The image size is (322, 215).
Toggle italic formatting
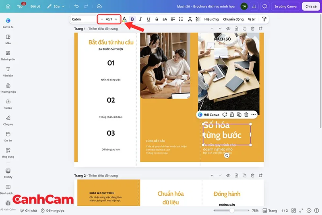140,19
